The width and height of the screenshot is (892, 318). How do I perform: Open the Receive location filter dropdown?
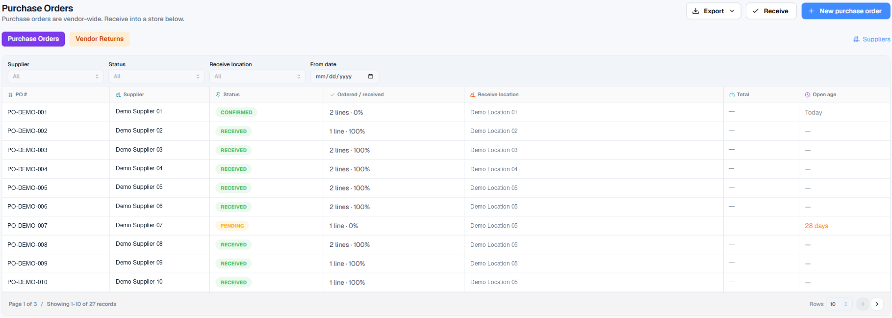(x=257, y=77)
